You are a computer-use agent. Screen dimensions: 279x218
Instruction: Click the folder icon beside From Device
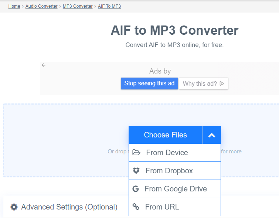136,153
